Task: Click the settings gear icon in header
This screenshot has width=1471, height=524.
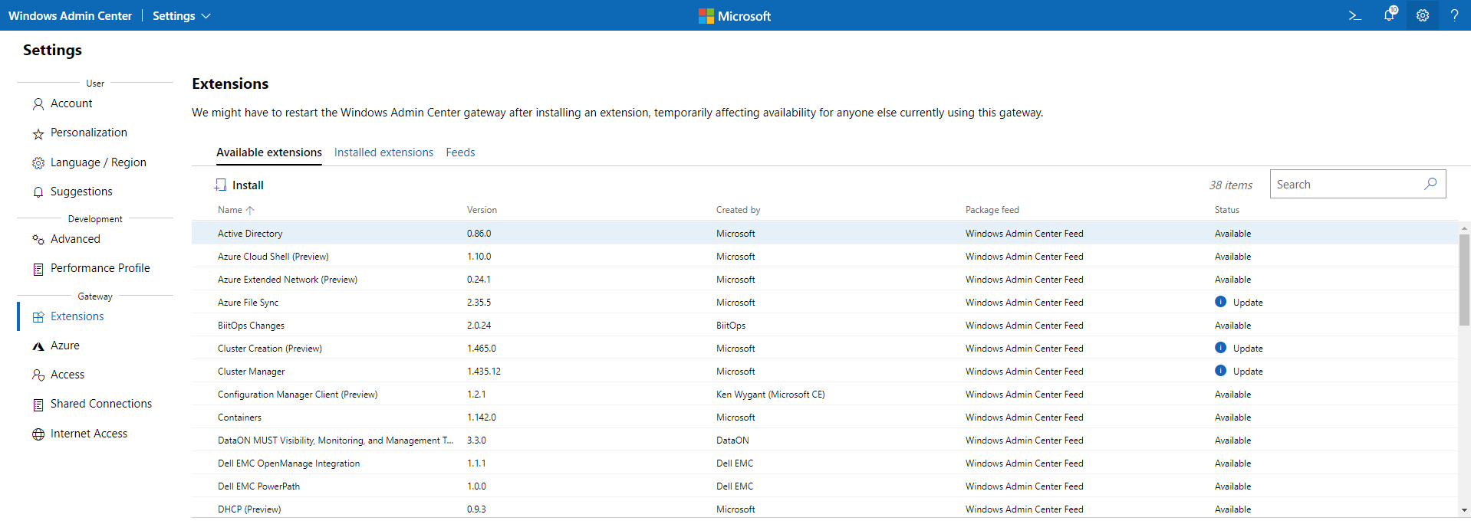Action: click(x=1423, y=15)
